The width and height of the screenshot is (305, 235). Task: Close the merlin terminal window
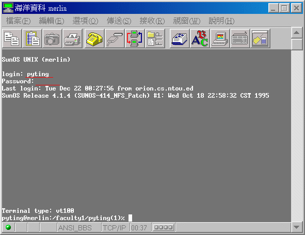point(296,8)
